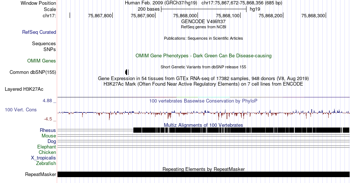Click the Layered H3K27Ac track label
The image size is (350, 183).
[24, 89]
